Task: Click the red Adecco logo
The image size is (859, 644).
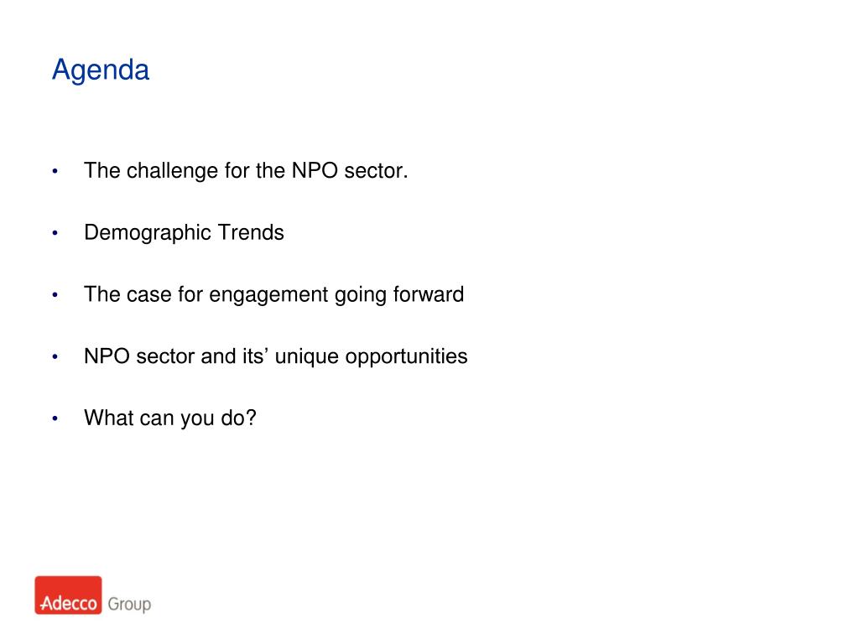Action: click(x=68, y=595)
